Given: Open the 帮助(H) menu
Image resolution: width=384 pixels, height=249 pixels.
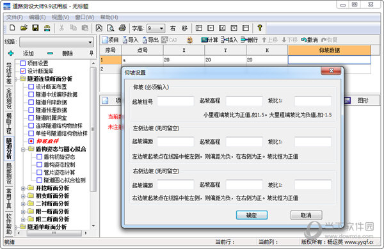Looking at the screenshot, I should click(109, 17).
